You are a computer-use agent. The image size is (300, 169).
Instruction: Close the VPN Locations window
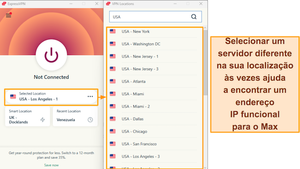coord(201,4)
